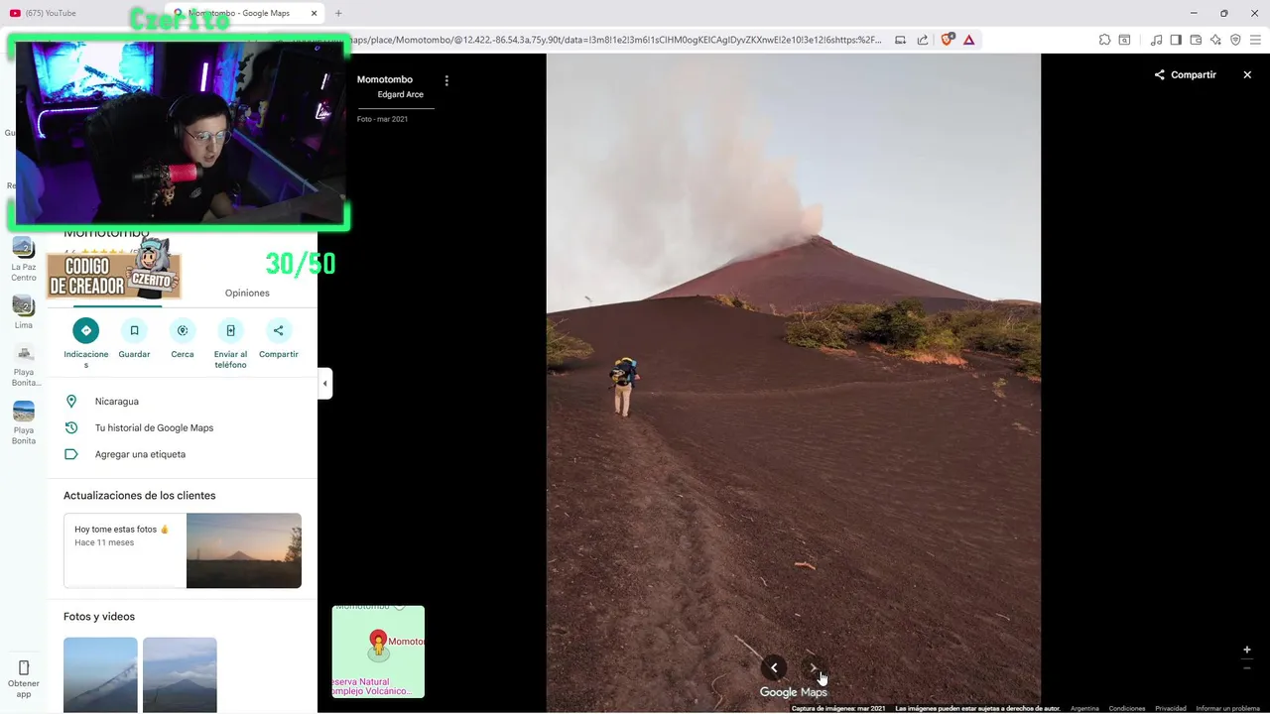Open mini map thumbnail of Momotombo
Viewport: 1270px width, 714px height.
pyautogui.click(x=378, y=652)
